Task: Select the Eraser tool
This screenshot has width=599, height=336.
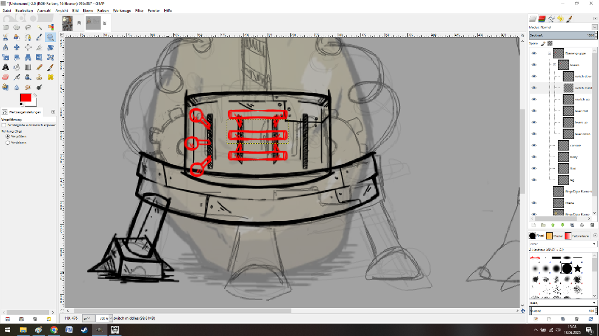Action: (x=5, y=77)
